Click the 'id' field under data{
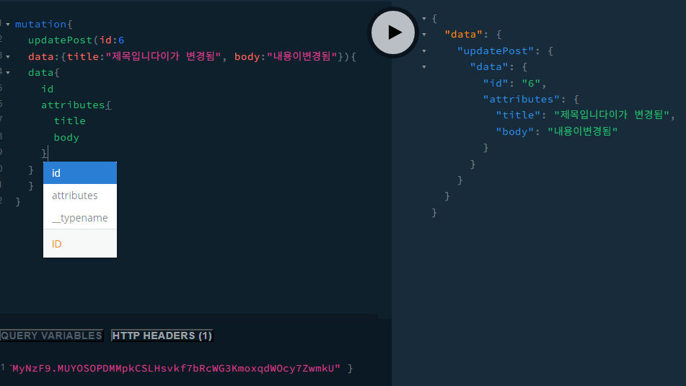The image size is (686, 386). [48, 89]
